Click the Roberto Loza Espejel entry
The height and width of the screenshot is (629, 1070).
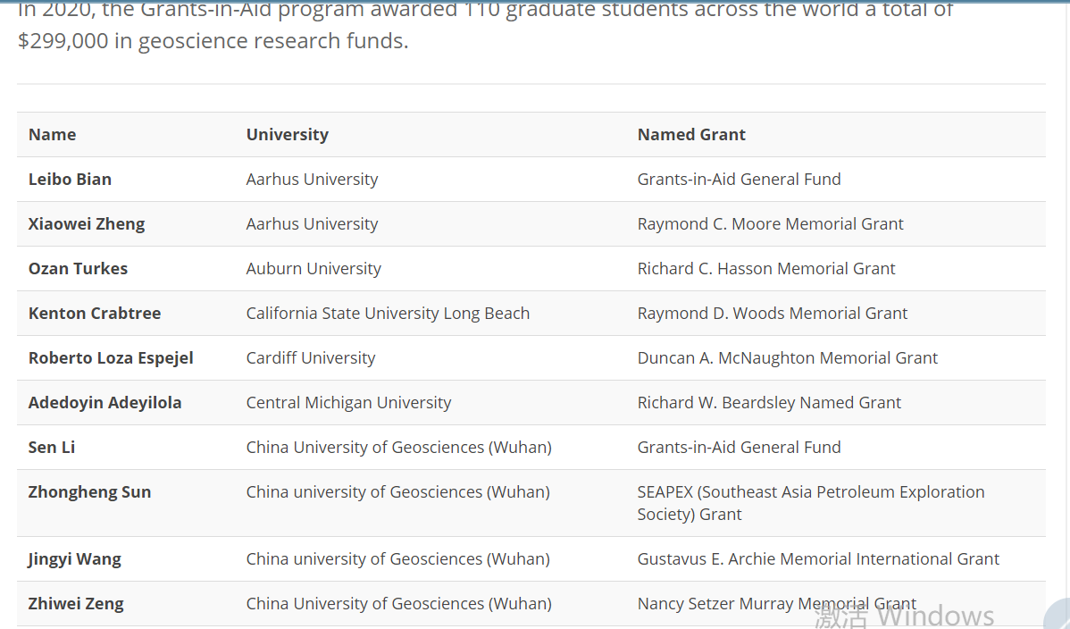[111, 358]
